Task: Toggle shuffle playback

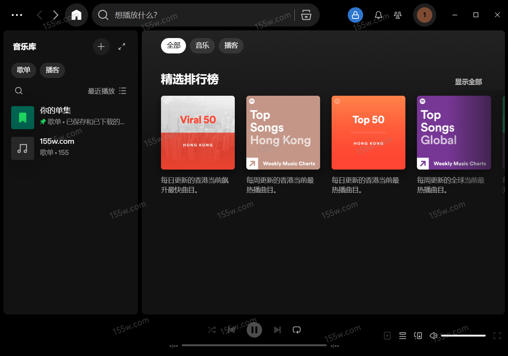Action: (x=212, y=330)
